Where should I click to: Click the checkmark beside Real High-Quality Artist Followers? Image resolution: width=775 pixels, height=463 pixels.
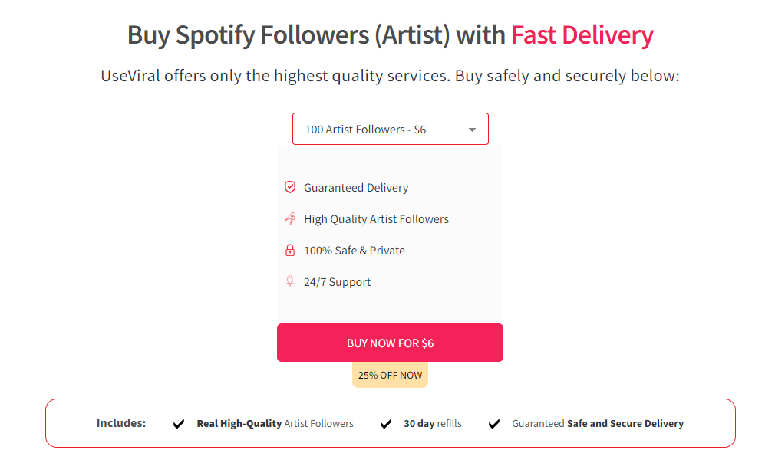coord(178,422)
